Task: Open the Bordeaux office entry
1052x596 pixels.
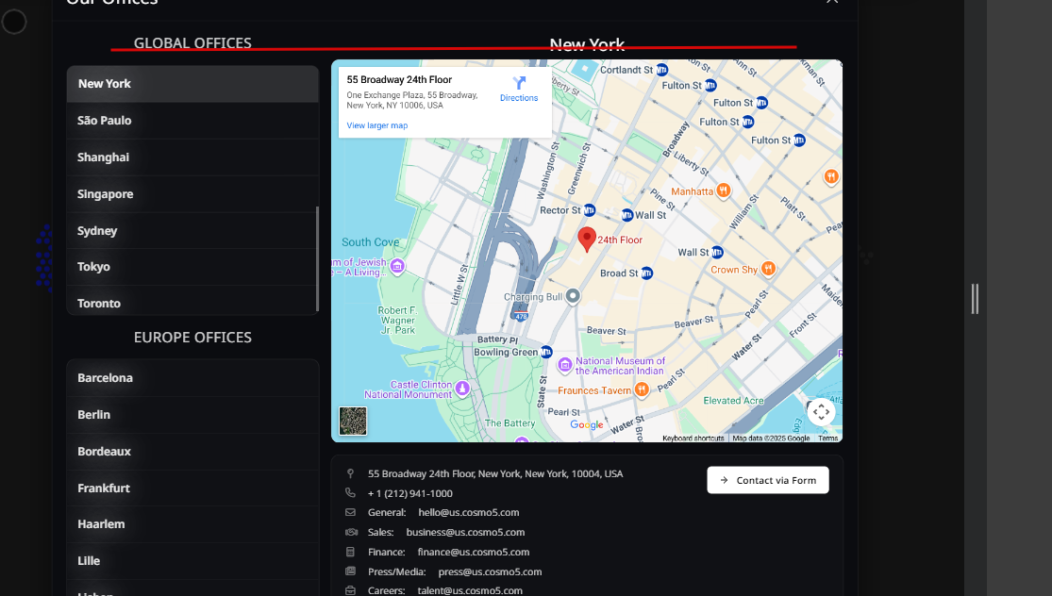Action: [192, 452]
